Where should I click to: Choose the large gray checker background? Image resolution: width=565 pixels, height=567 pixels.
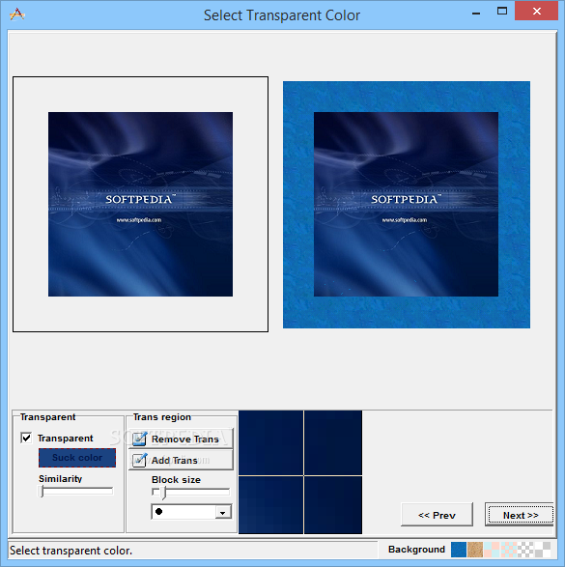tap(542, 550)
